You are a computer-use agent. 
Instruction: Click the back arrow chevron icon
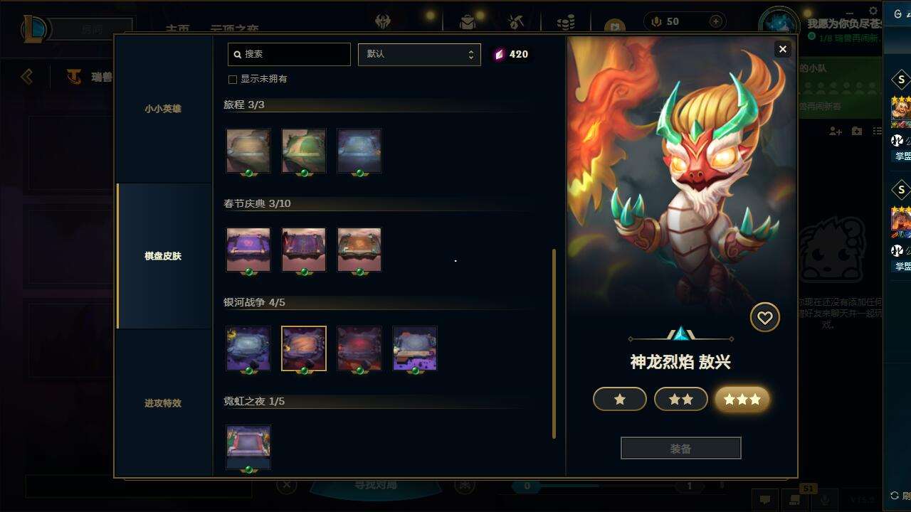[27, 76]
